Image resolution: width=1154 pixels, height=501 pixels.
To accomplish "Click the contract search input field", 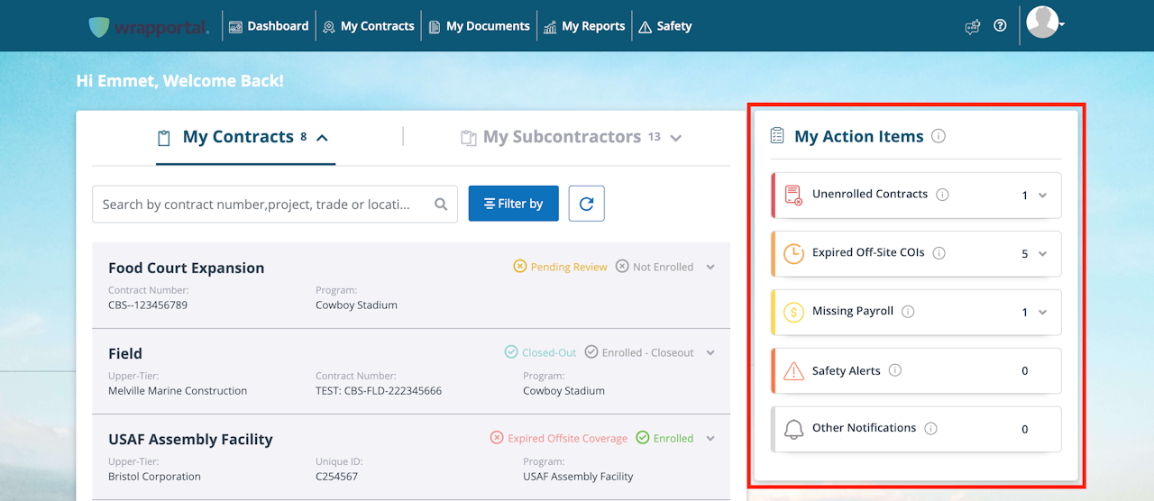I will pos(261,205).
